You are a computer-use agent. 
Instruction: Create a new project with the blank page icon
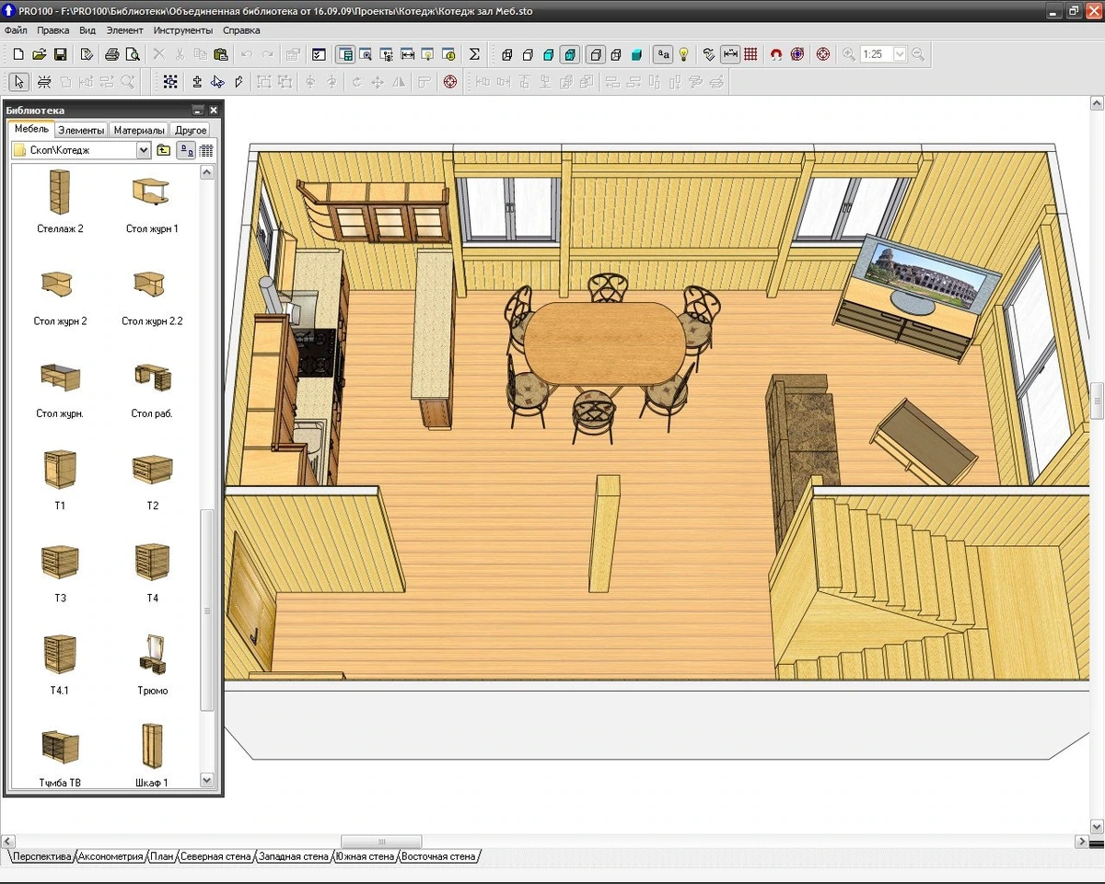coord(18,54)
